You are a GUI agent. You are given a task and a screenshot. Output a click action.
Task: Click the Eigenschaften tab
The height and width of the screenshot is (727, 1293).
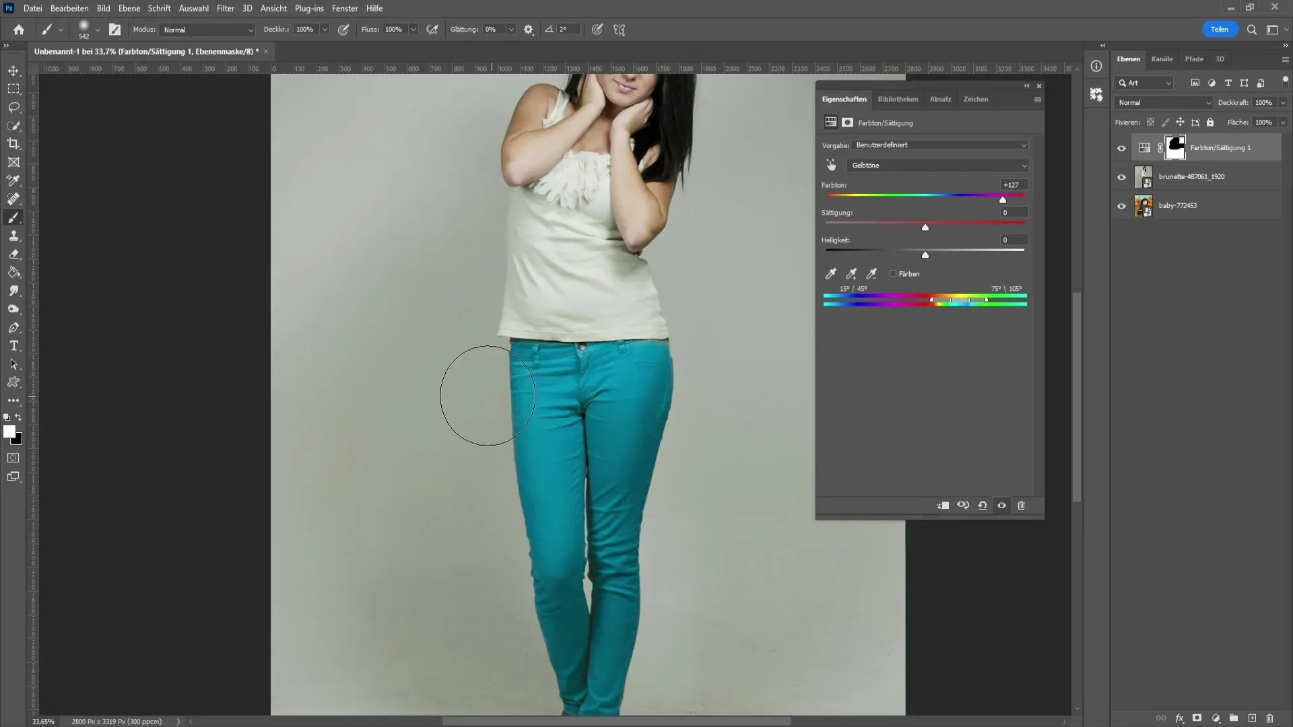pos(844,98)
